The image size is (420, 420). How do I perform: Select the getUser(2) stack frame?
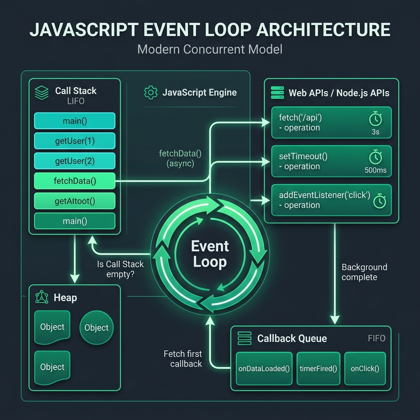[x=75, y=161]
